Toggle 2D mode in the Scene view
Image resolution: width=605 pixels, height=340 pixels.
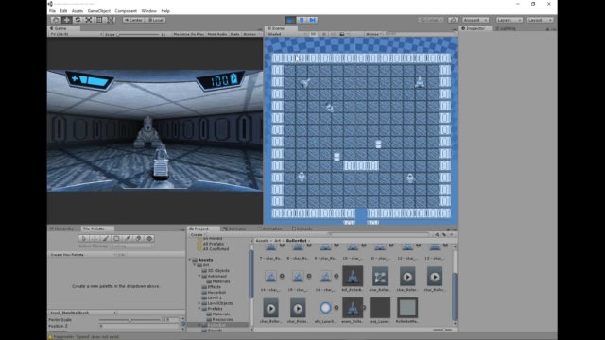pyautogui.click(x=313, y=34)
